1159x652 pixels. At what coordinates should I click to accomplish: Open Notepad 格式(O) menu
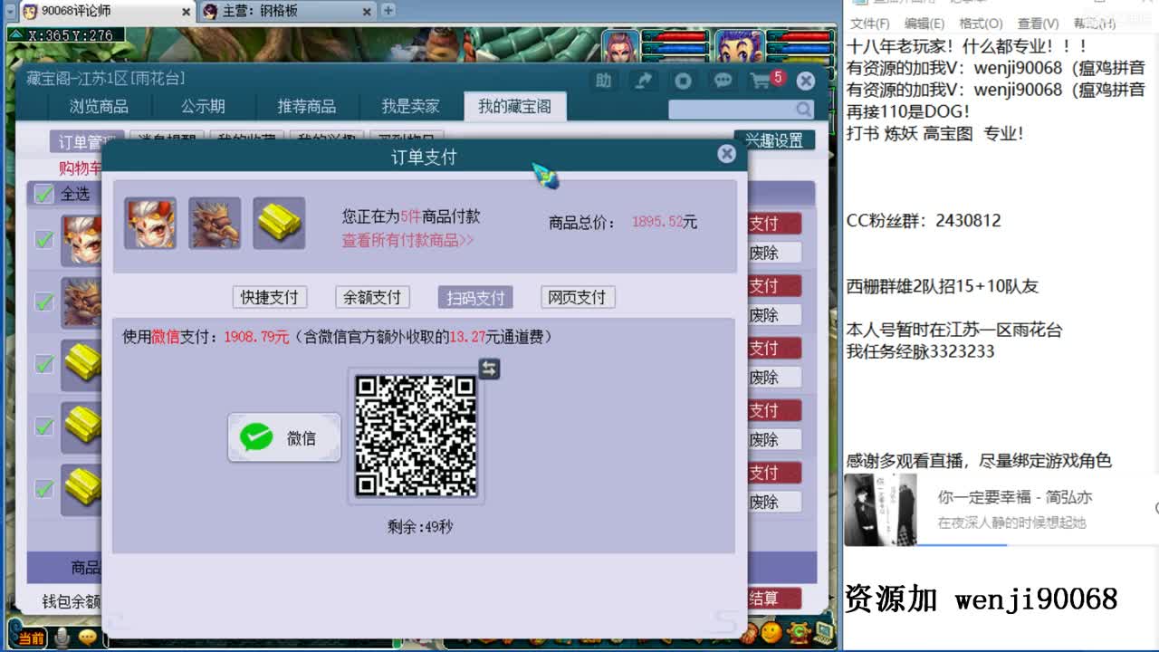[x=981, y=24]
